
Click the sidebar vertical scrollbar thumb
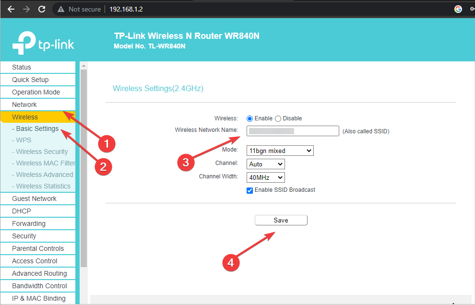[83, 168]
